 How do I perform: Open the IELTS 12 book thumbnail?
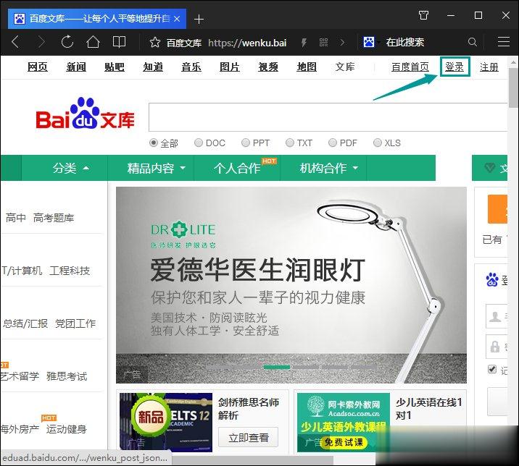coord(166,422)
